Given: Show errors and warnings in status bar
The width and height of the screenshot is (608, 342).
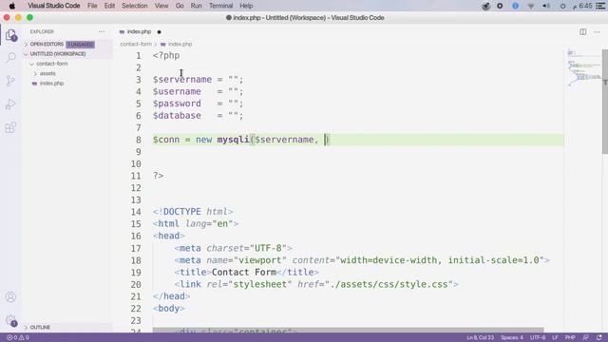Looking at the screenshot, I should click(x=18, y=337).
